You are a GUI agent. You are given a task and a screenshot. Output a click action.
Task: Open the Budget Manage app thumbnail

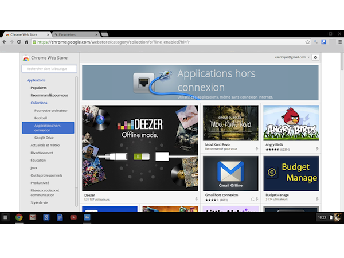(291, 173)
